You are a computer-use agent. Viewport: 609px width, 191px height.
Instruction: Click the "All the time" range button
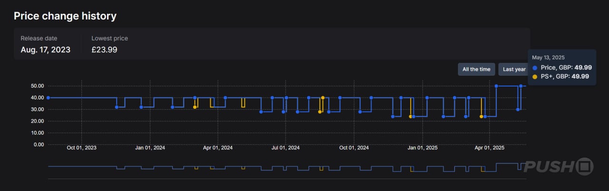point(476,69)
